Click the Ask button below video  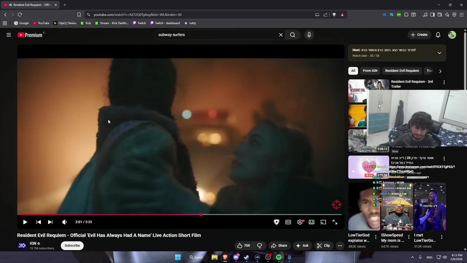pyautogui.click(x=302, y=245)
